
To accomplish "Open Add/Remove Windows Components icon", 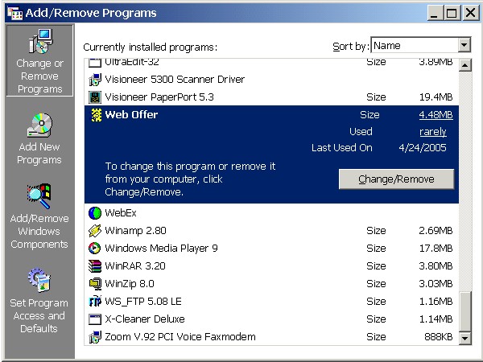I will pos(39,196).
